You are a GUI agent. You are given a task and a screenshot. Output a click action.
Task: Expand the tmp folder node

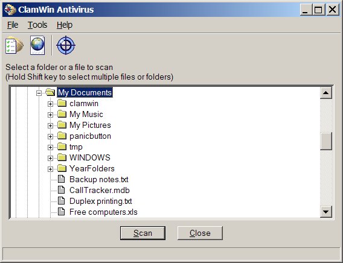[x=50, y=147]
